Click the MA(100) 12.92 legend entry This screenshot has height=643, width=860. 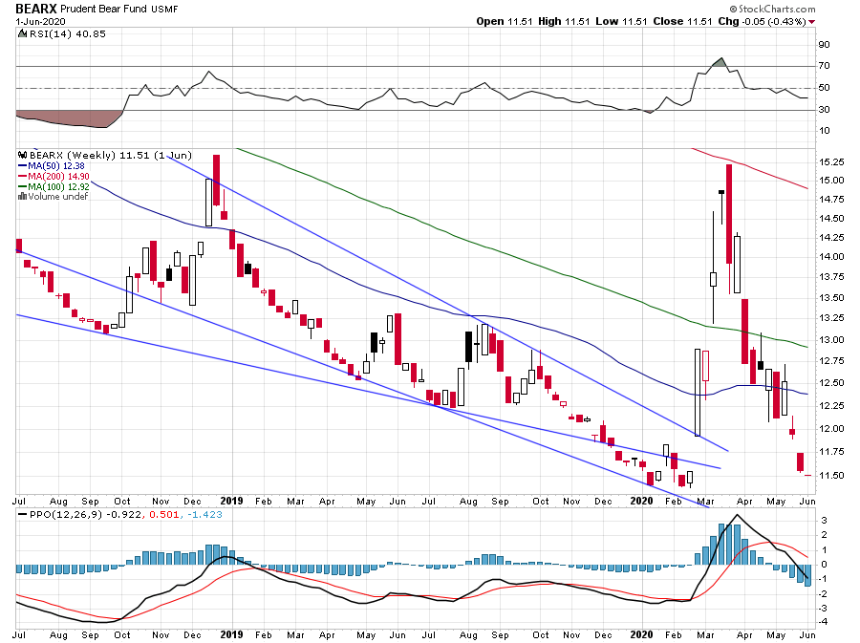click(x=58, y=186)
